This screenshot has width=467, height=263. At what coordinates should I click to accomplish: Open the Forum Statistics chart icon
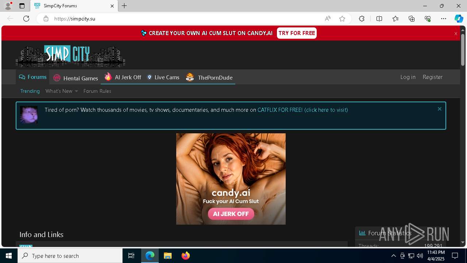[x=362, y=233]
